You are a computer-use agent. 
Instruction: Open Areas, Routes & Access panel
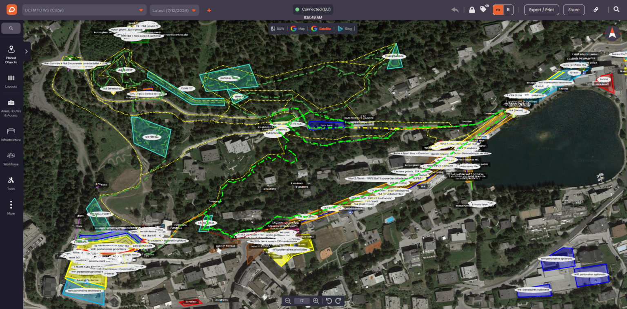[x=11, y=108]
